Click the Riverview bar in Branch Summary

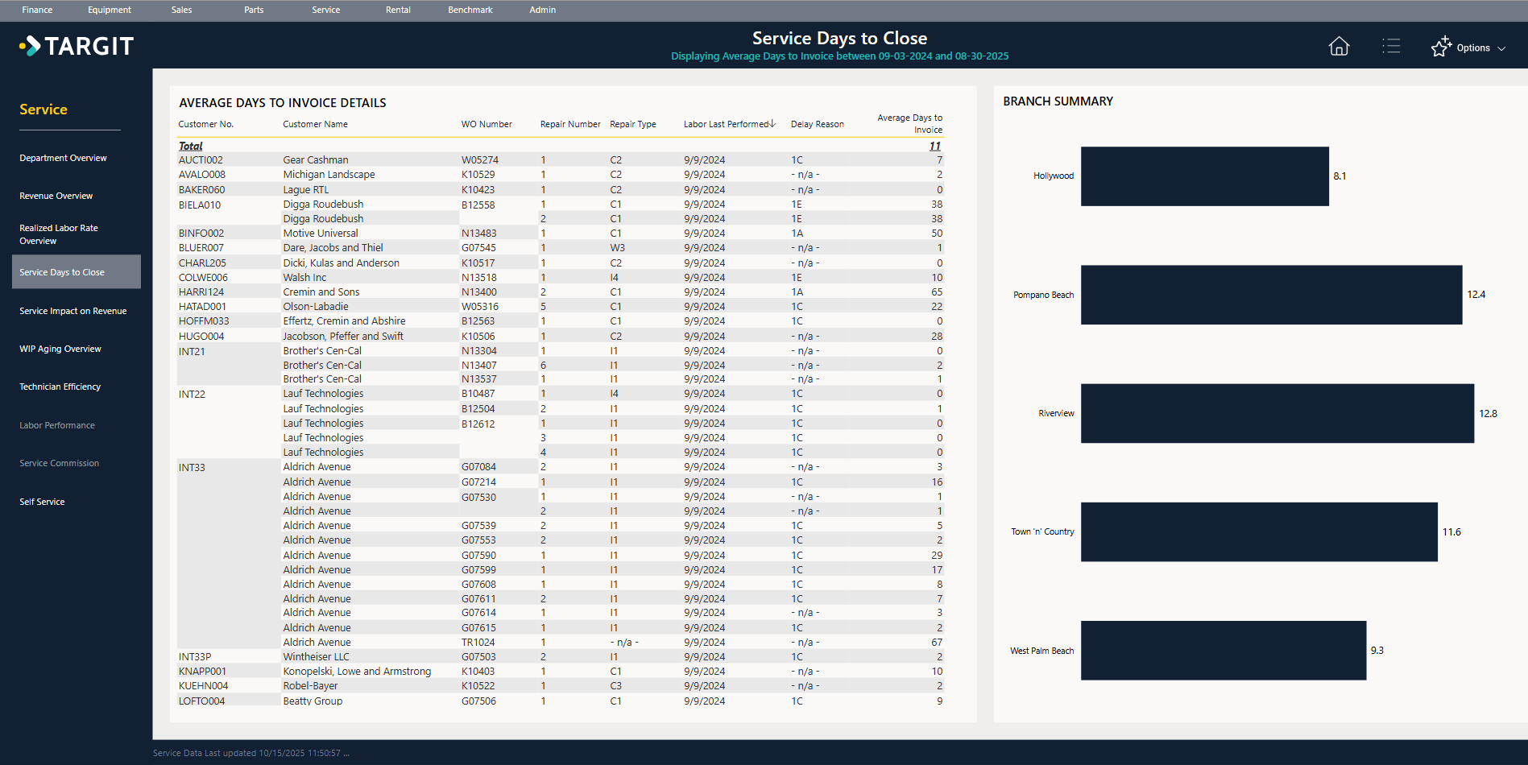(x=1277, y=413)
